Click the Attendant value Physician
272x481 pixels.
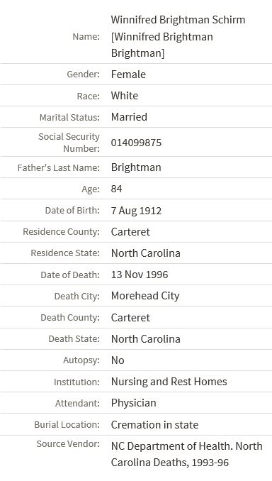point(134,403)
